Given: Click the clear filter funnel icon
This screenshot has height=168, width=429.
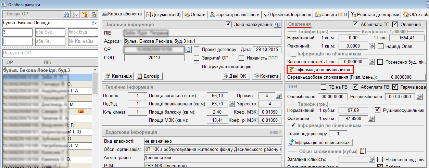Looking at the screenshot, I should 84,14.
